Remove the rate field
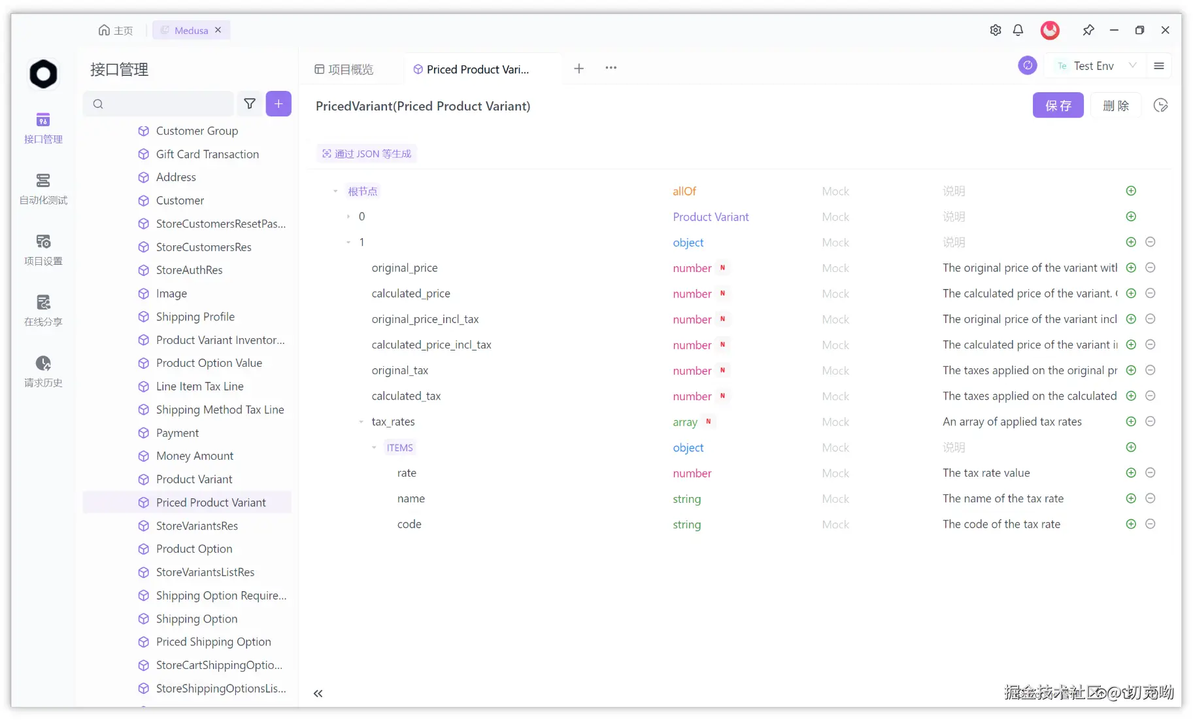Image resolution: width=1193 pixels, height=720 pixels. [x=1151, y=472]
